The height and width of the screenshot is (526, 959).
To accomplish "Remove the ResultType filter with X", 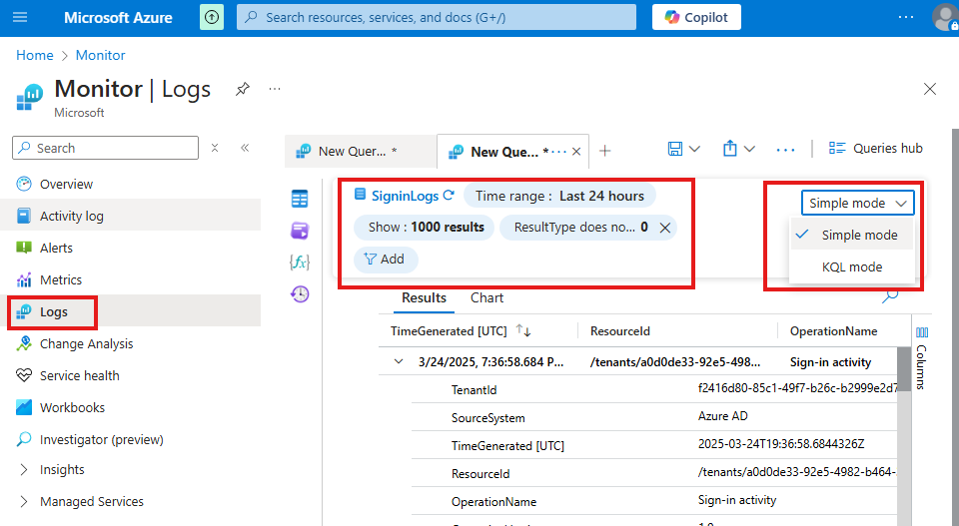I will point(665,228).
